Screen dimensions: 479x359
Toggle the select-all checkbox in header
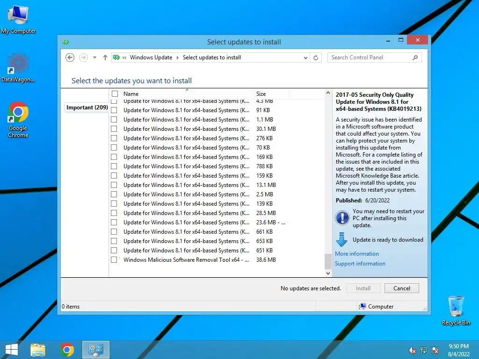click(x=115, y=93)
